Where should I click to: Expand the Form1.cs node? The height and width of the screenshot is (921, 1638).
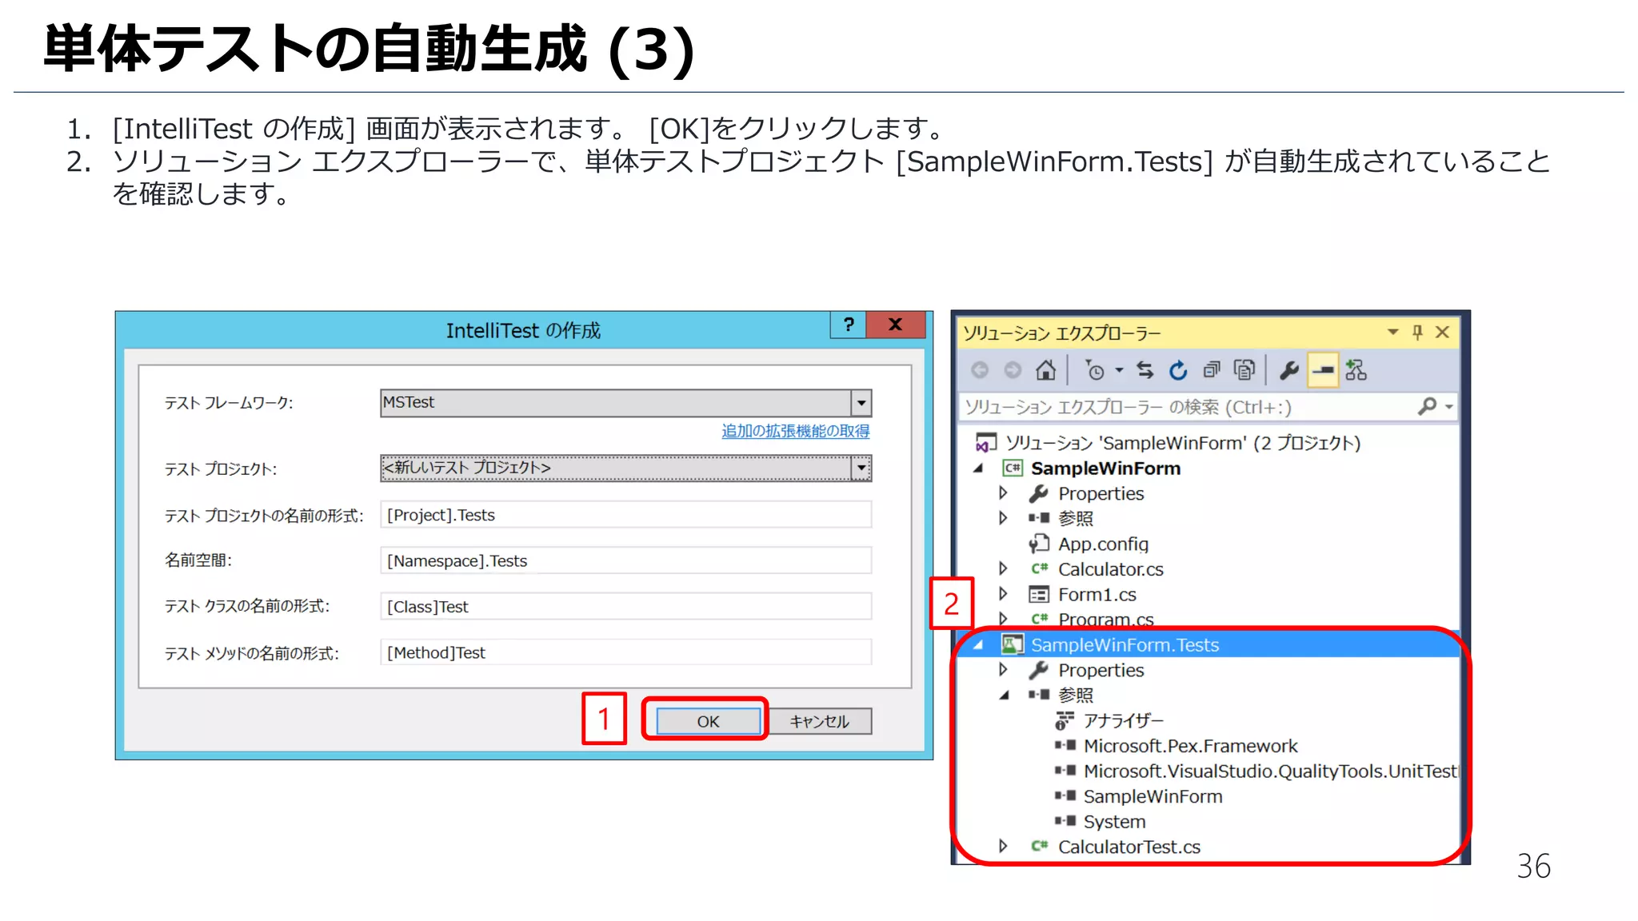(1003, 594)
